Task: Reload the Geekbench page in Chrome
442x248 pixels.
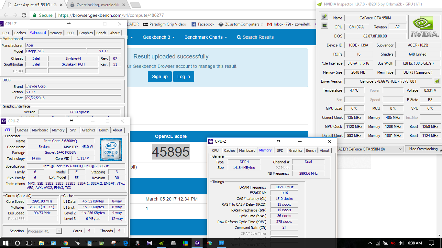Action: (x=24, y=15)
